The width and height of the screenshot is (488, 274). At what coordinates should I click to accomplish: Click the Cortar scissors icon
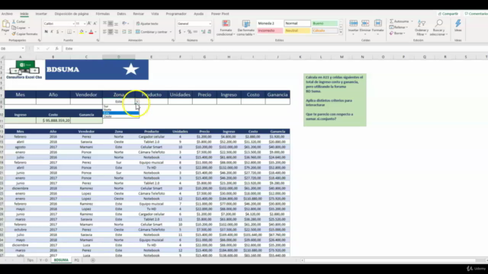[14, 22]
